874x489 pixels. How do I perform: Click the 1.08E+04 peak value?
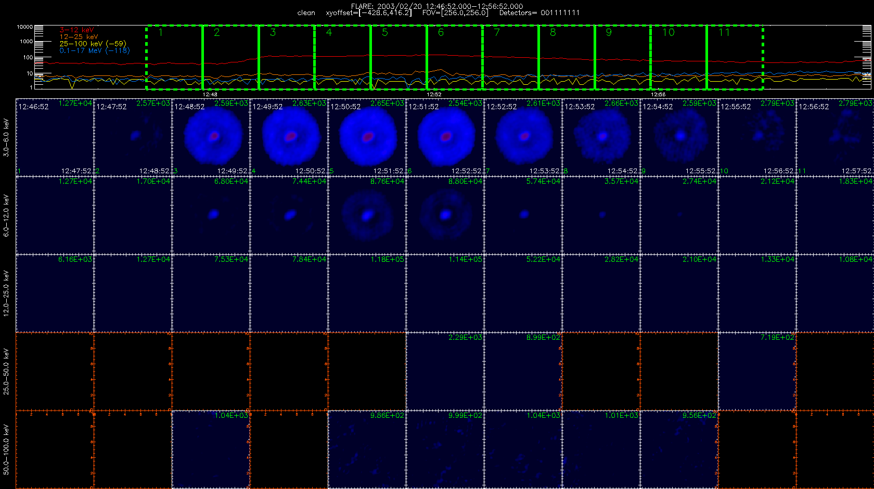856,260
